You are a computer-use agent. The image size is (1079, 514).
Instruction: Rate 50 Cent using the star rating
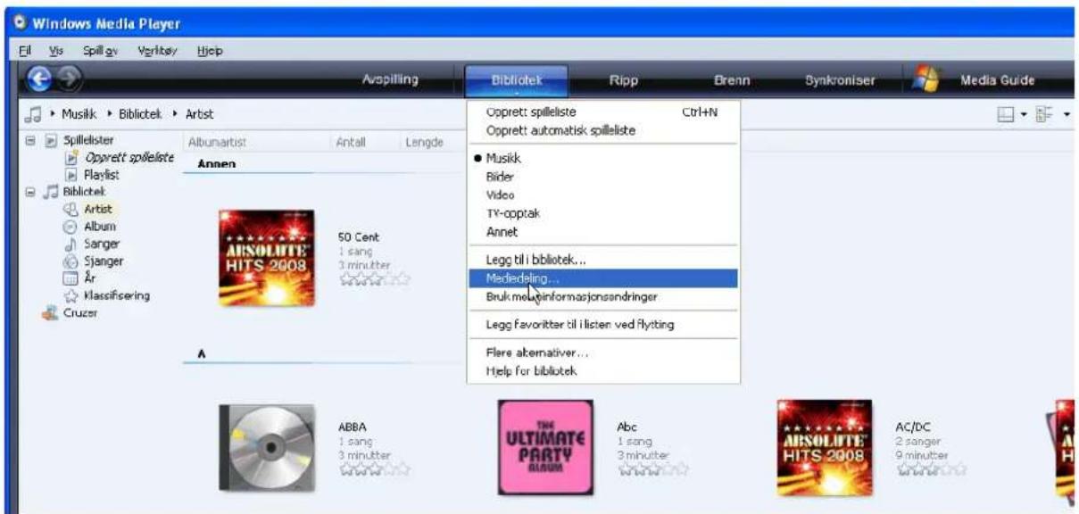374,279
